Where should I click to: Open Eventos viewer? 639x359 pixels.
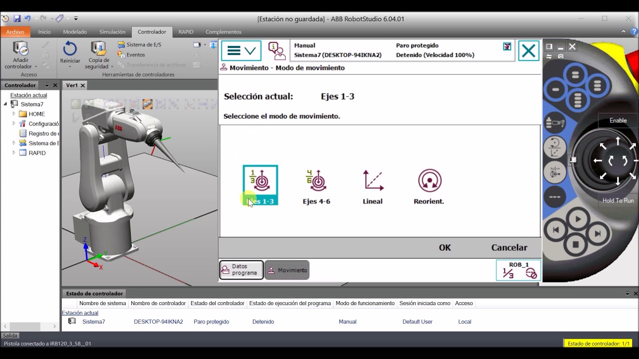point(132,55)
